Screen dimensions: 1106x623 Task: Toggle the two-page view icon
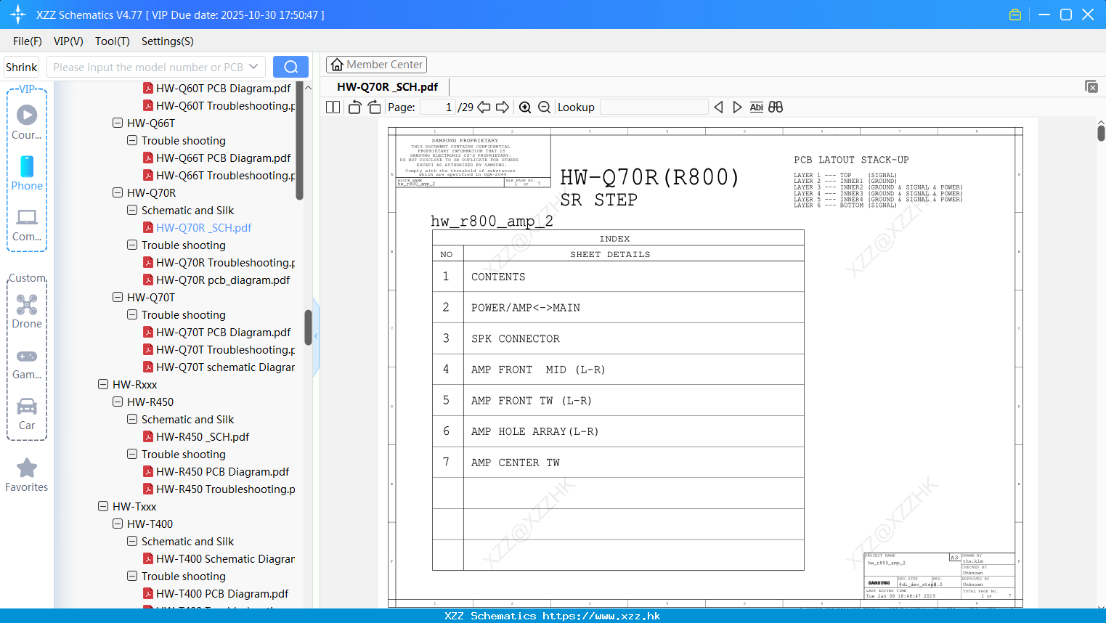click(x=333, y=107)
